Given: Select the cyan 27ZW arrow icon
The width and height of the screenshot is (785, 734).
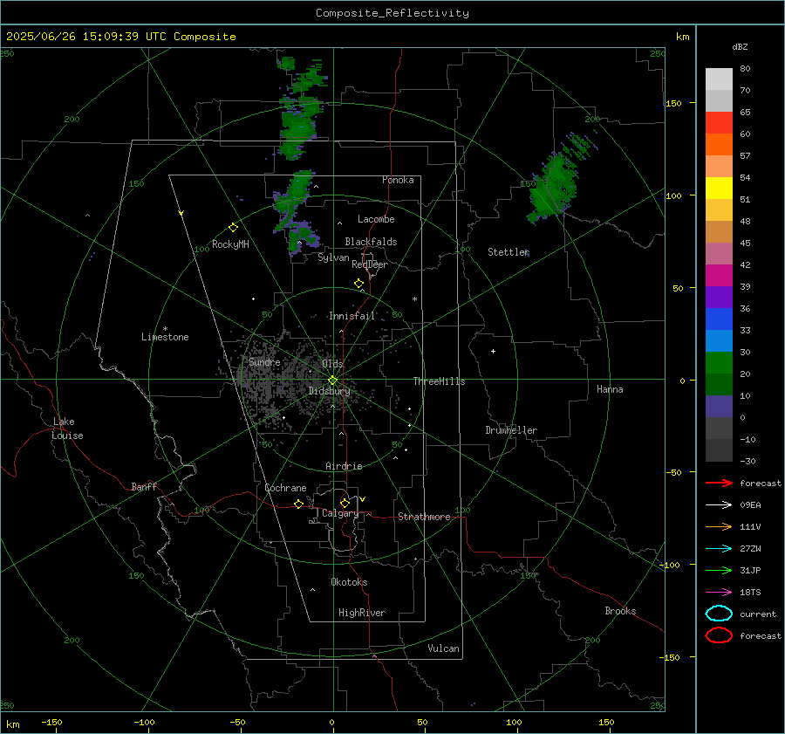Looking at the screenshot, I should pyautogui.click(x=719, y=549).
